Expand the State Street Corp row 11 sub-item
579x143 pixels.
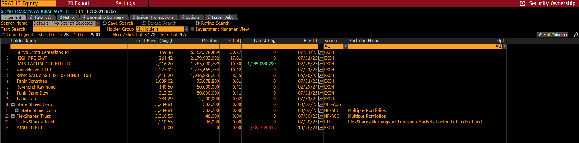pos(17,110)
